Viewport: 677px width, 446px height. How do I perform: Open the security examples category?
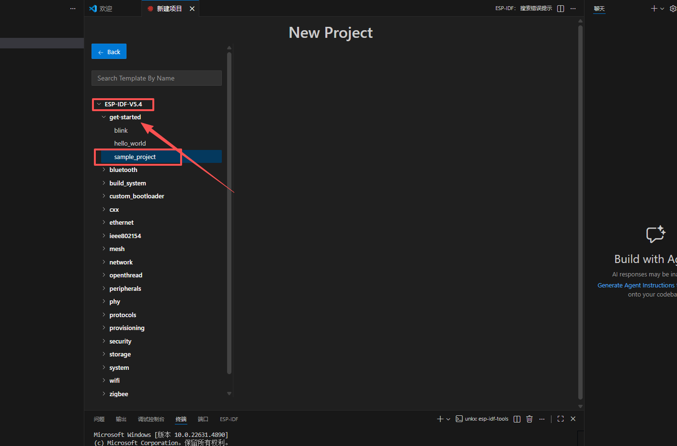(120, 341)
